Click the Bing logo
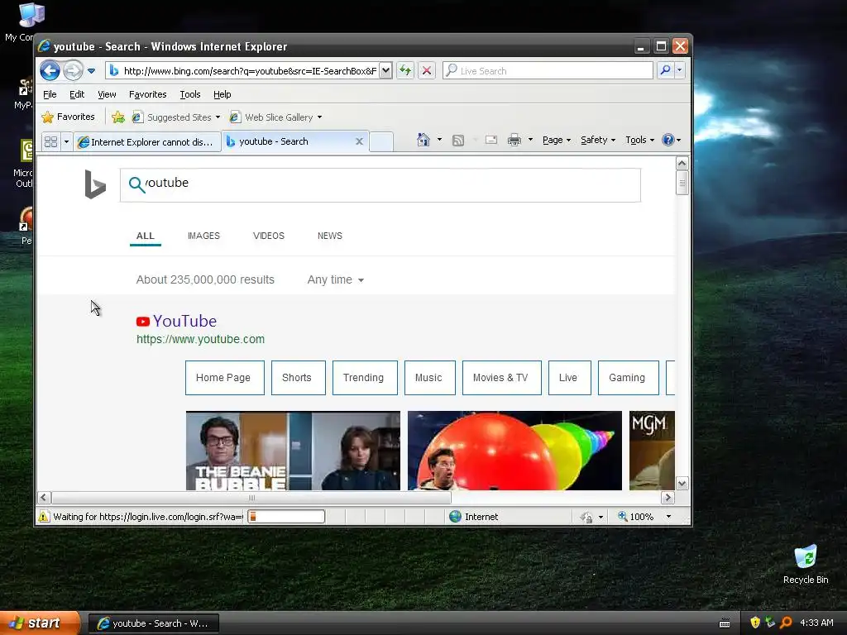The width and height of the screenshot is (847, 635). (95, 184)
